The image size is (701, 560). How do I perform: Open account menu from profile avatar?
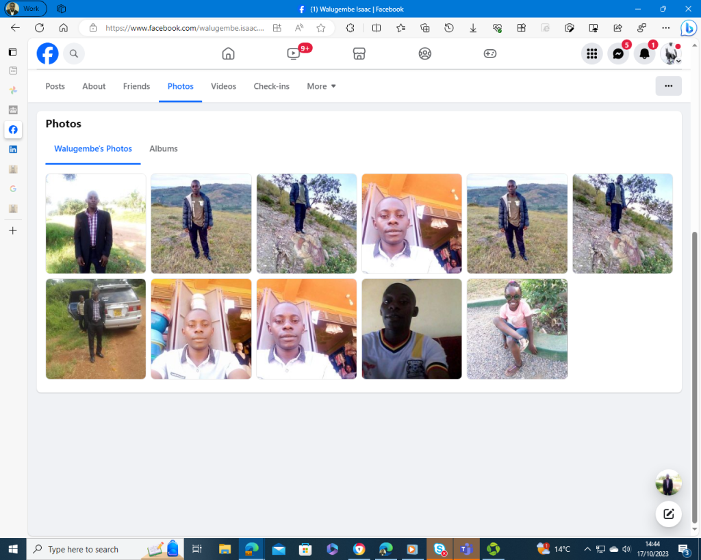click(671, 54)
